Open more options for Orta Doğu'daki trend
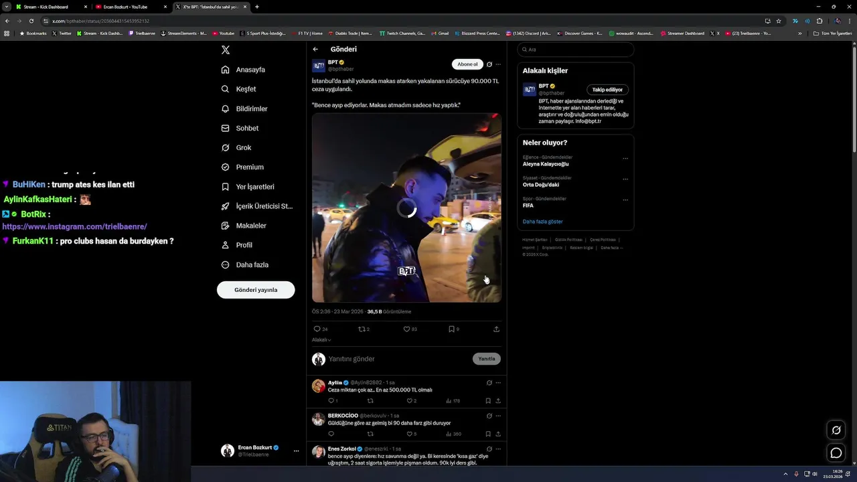The width and height of the screenshot is (857, 482). pos(625,179)
